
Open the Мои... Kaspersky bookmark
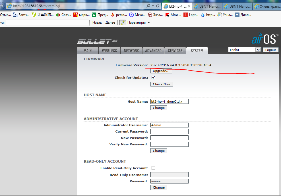click(x=173, y=15)
